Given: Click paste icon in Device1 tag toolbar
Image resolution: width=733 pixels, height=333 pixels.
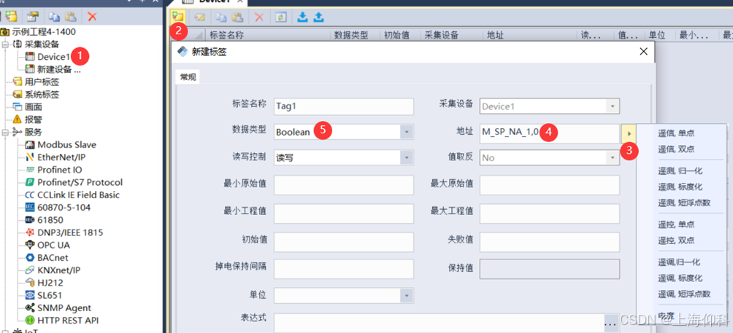Looking at the screenshot, I should (237, 17).
